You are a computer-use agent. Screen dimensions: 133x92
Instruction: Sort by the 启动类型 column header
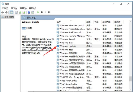point(106,22)
